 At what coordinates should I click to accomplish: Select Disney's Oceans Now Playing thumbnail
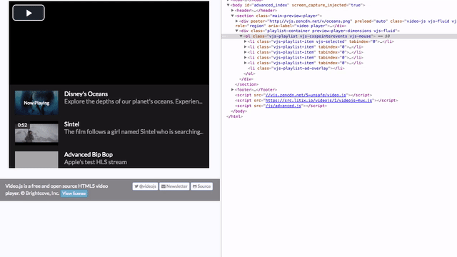tap(36, 103)
